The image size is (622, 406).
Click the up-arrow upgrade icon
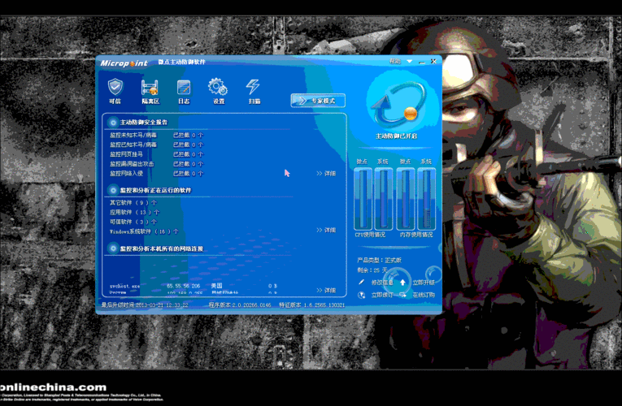point(402,282)
